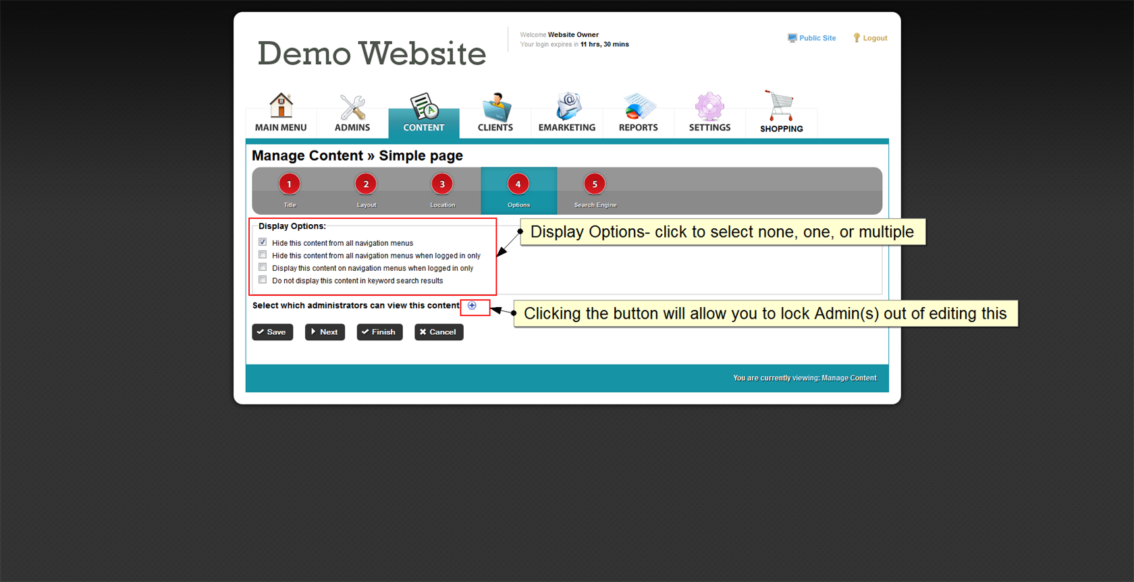Enable hide from navigation menus when logged in only
The height and width of the screenshot is (582, 1134).
pyautogui.click(x=263, y=255)
